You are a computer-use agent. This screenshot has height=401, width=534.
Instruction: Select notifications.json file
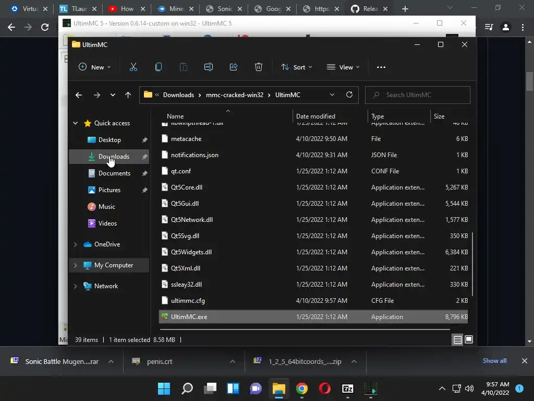[x=195, y=155]
